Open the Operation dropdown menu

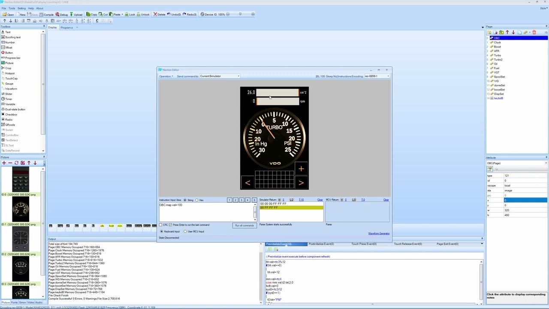coord(166,76)
